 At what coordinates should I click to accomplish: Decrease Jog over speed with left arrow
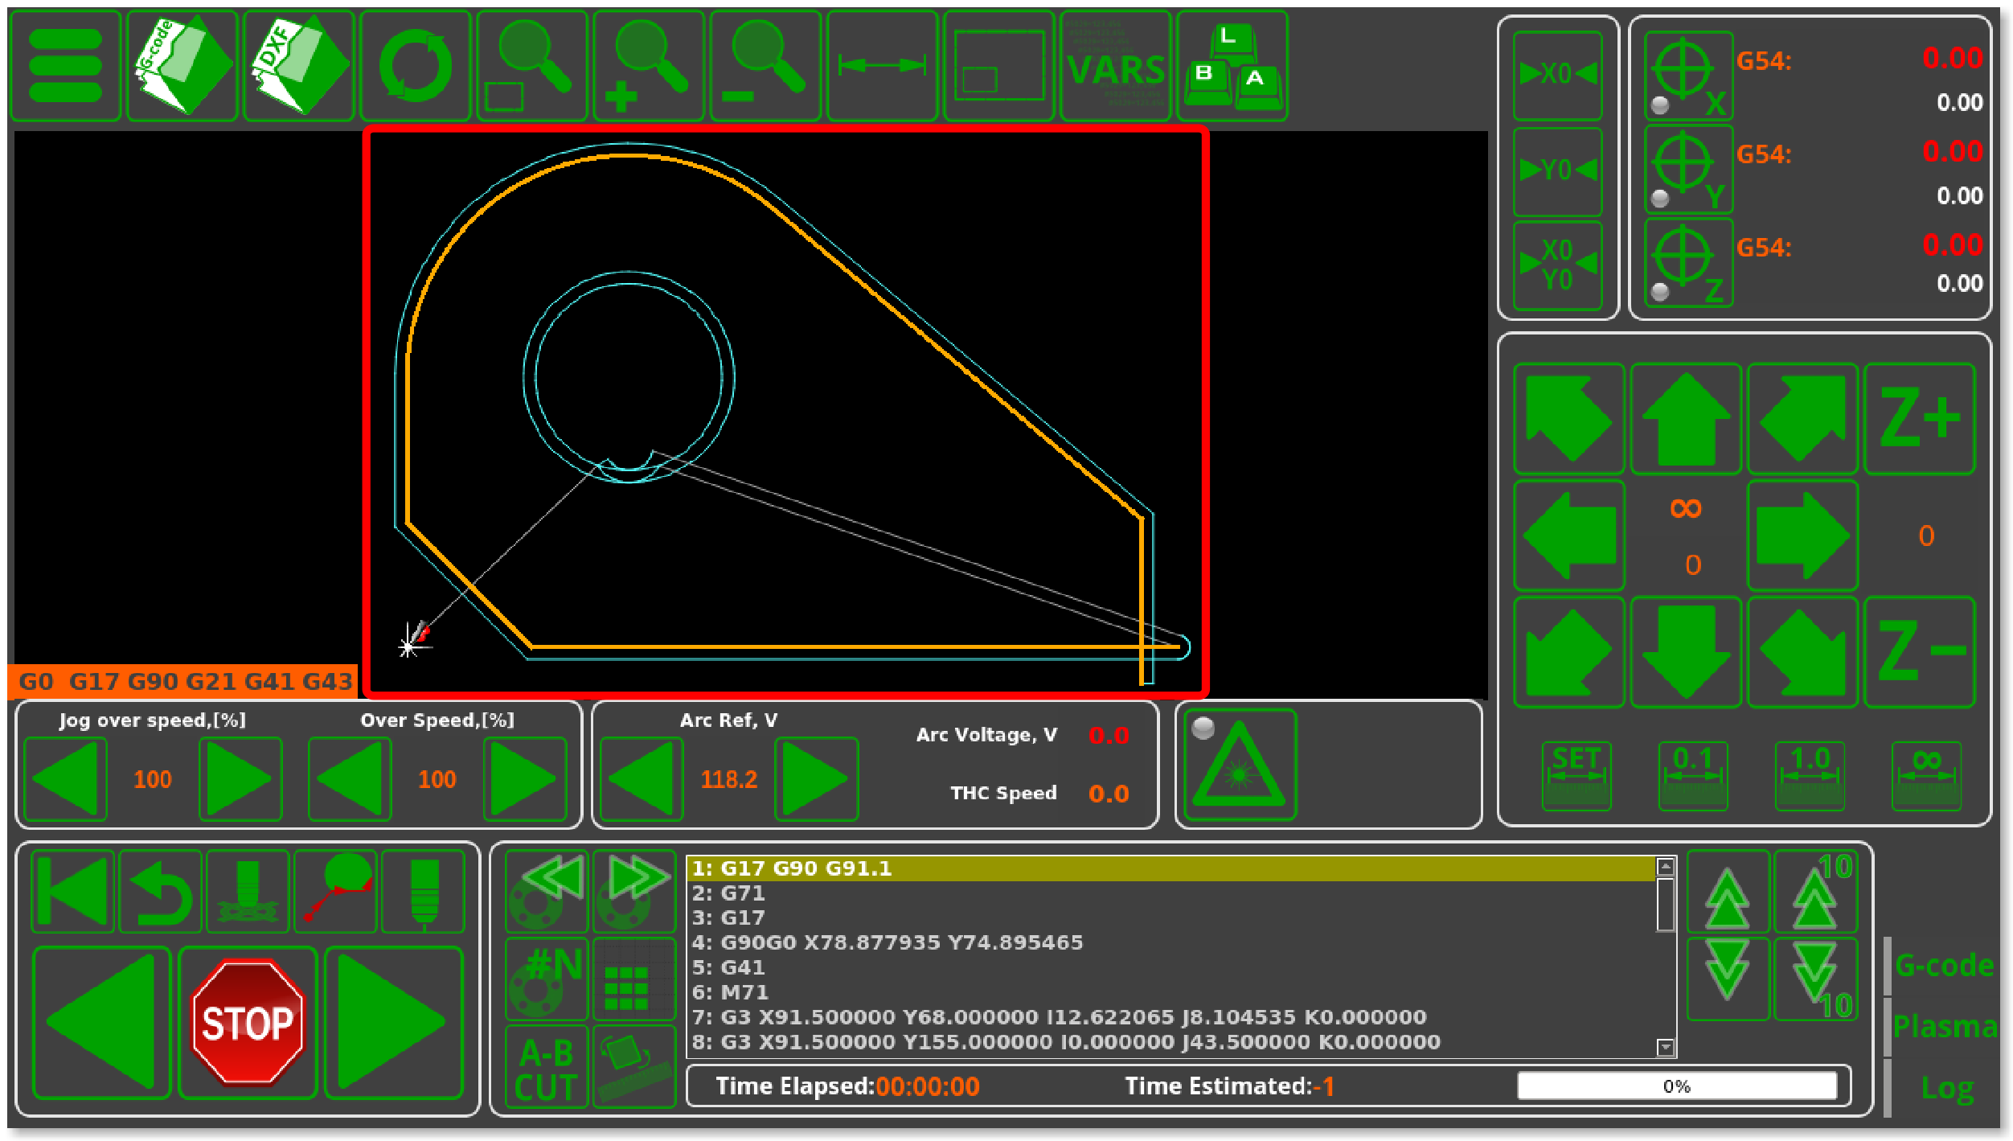click(66, 779)
